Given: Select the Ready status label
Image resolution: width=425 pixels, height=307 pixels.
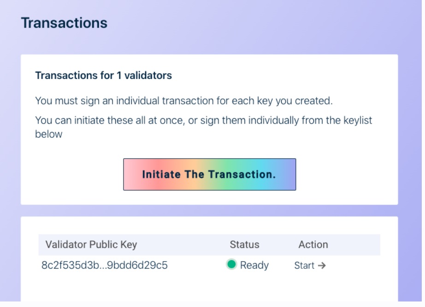Looking at the screenshot, I should (254, 265).
